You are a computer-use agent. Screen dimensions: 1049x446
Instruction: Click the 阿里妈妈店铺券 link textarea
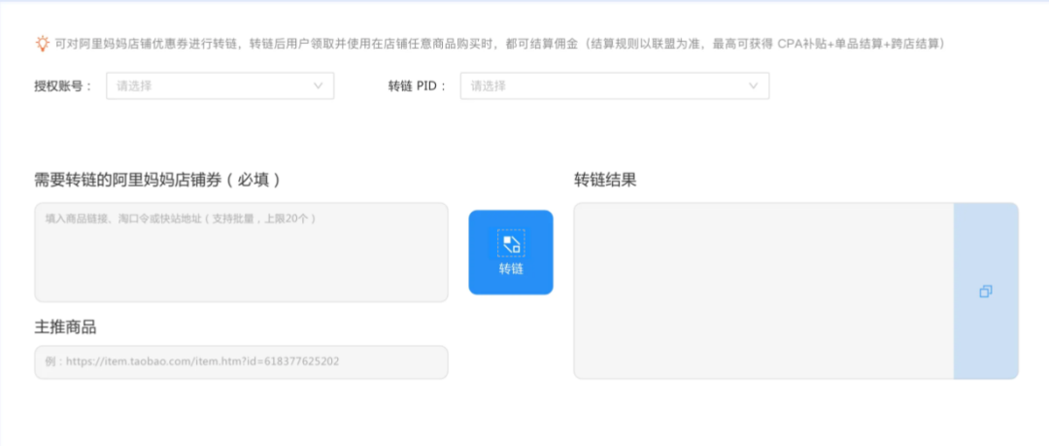click(242, 253)
